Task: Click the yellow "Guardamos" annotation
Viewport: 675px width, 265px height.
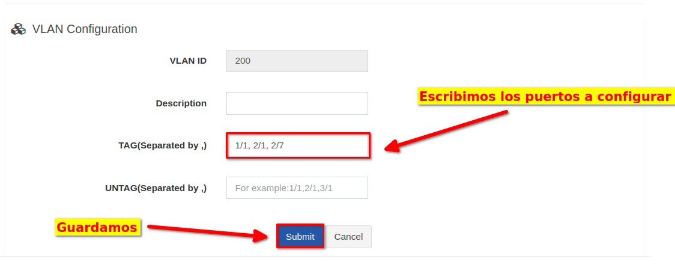Action: pyautogui.click(x=97, y=227)
